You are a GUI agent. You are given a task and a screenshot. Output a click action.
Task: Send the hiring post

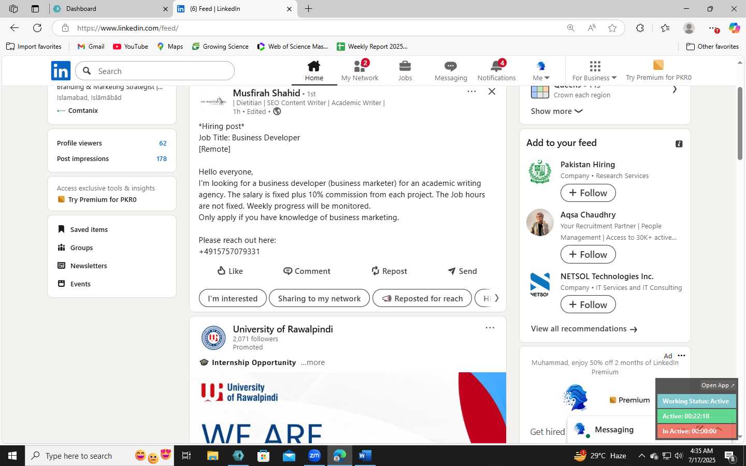pos(462,271)
